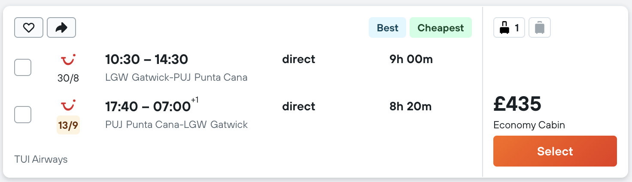Click the Economy Cabin label
Image resolution: width=632 pixels, height=182 pixels.
pyautogui.click(x=529, y=125)
